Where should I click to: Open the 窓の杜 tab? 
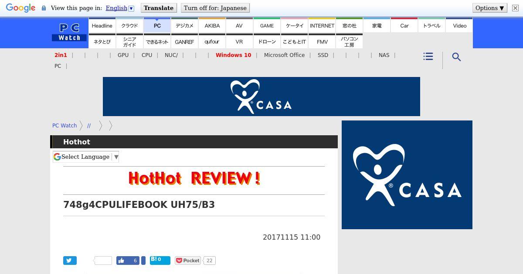(349, 25)
